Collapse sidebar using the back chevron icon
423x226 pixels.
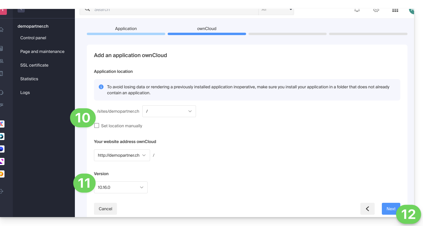[21, 10]
